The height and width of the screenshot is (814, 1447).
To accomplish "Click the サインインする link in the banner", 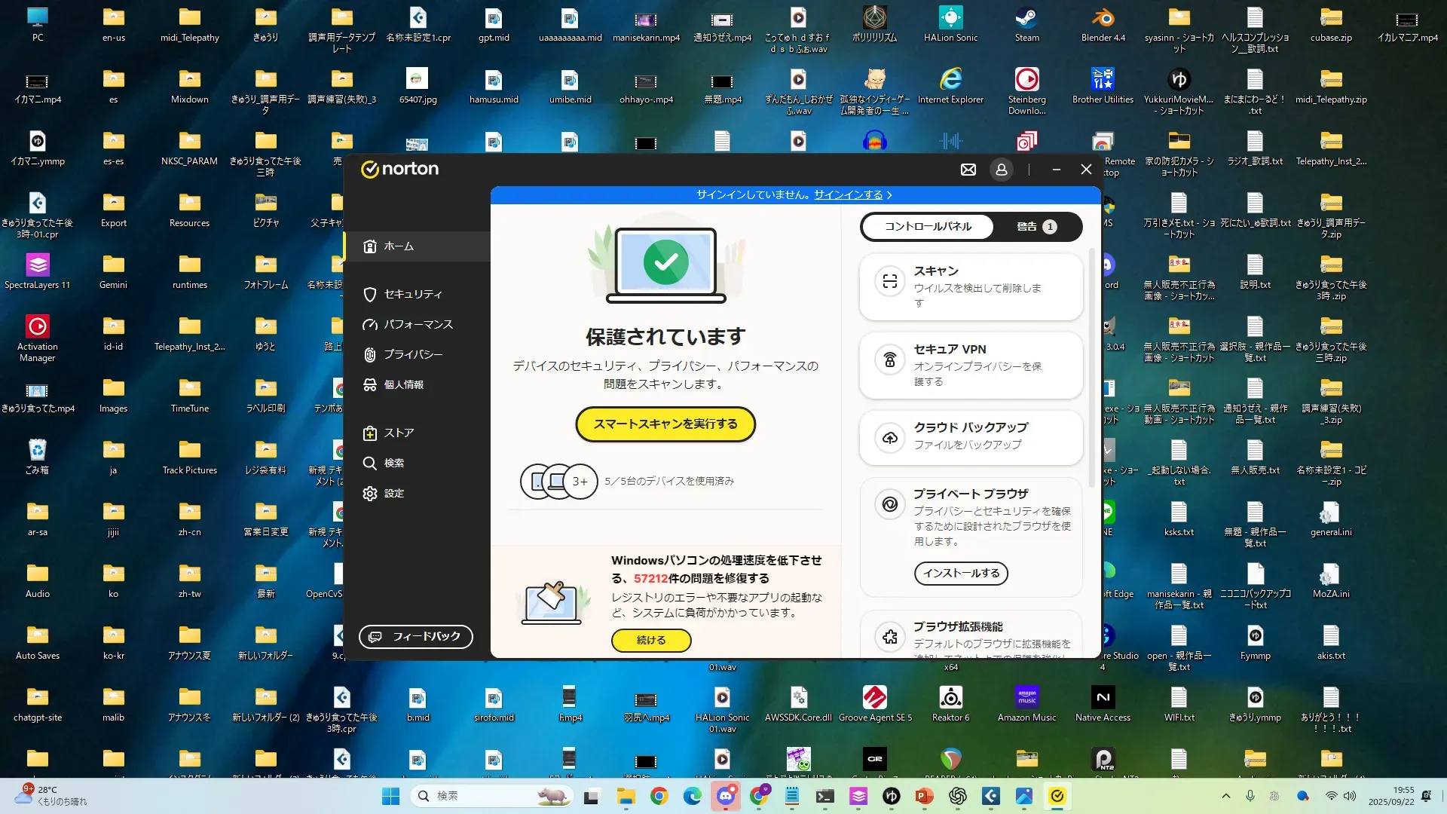I will 848,194.
